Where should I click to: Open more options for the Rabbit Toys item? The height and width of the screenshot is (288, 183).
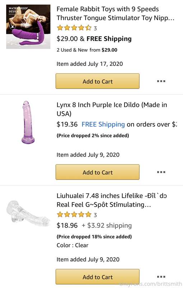161,81
